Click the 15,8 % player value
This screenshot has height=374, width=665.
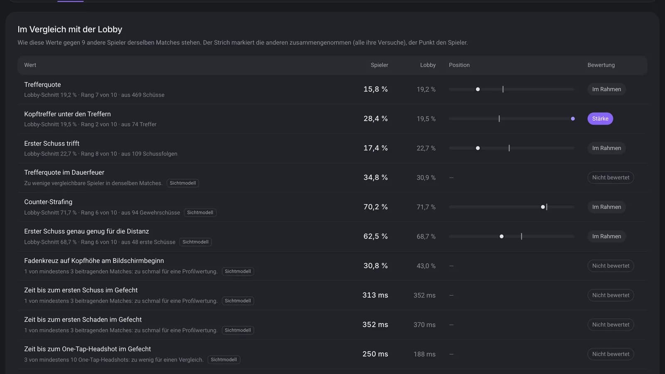376,89
